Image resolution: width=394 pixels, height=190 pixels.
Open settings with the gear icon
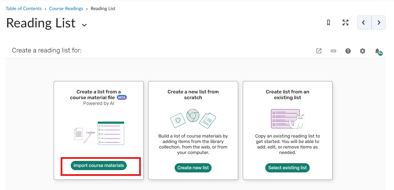click(363, 51)
